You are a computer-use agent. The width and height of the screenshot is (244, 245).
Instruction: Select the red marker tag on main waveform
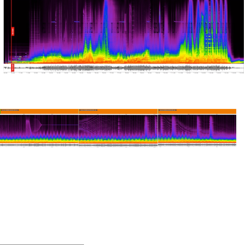[x=13, y=68]
